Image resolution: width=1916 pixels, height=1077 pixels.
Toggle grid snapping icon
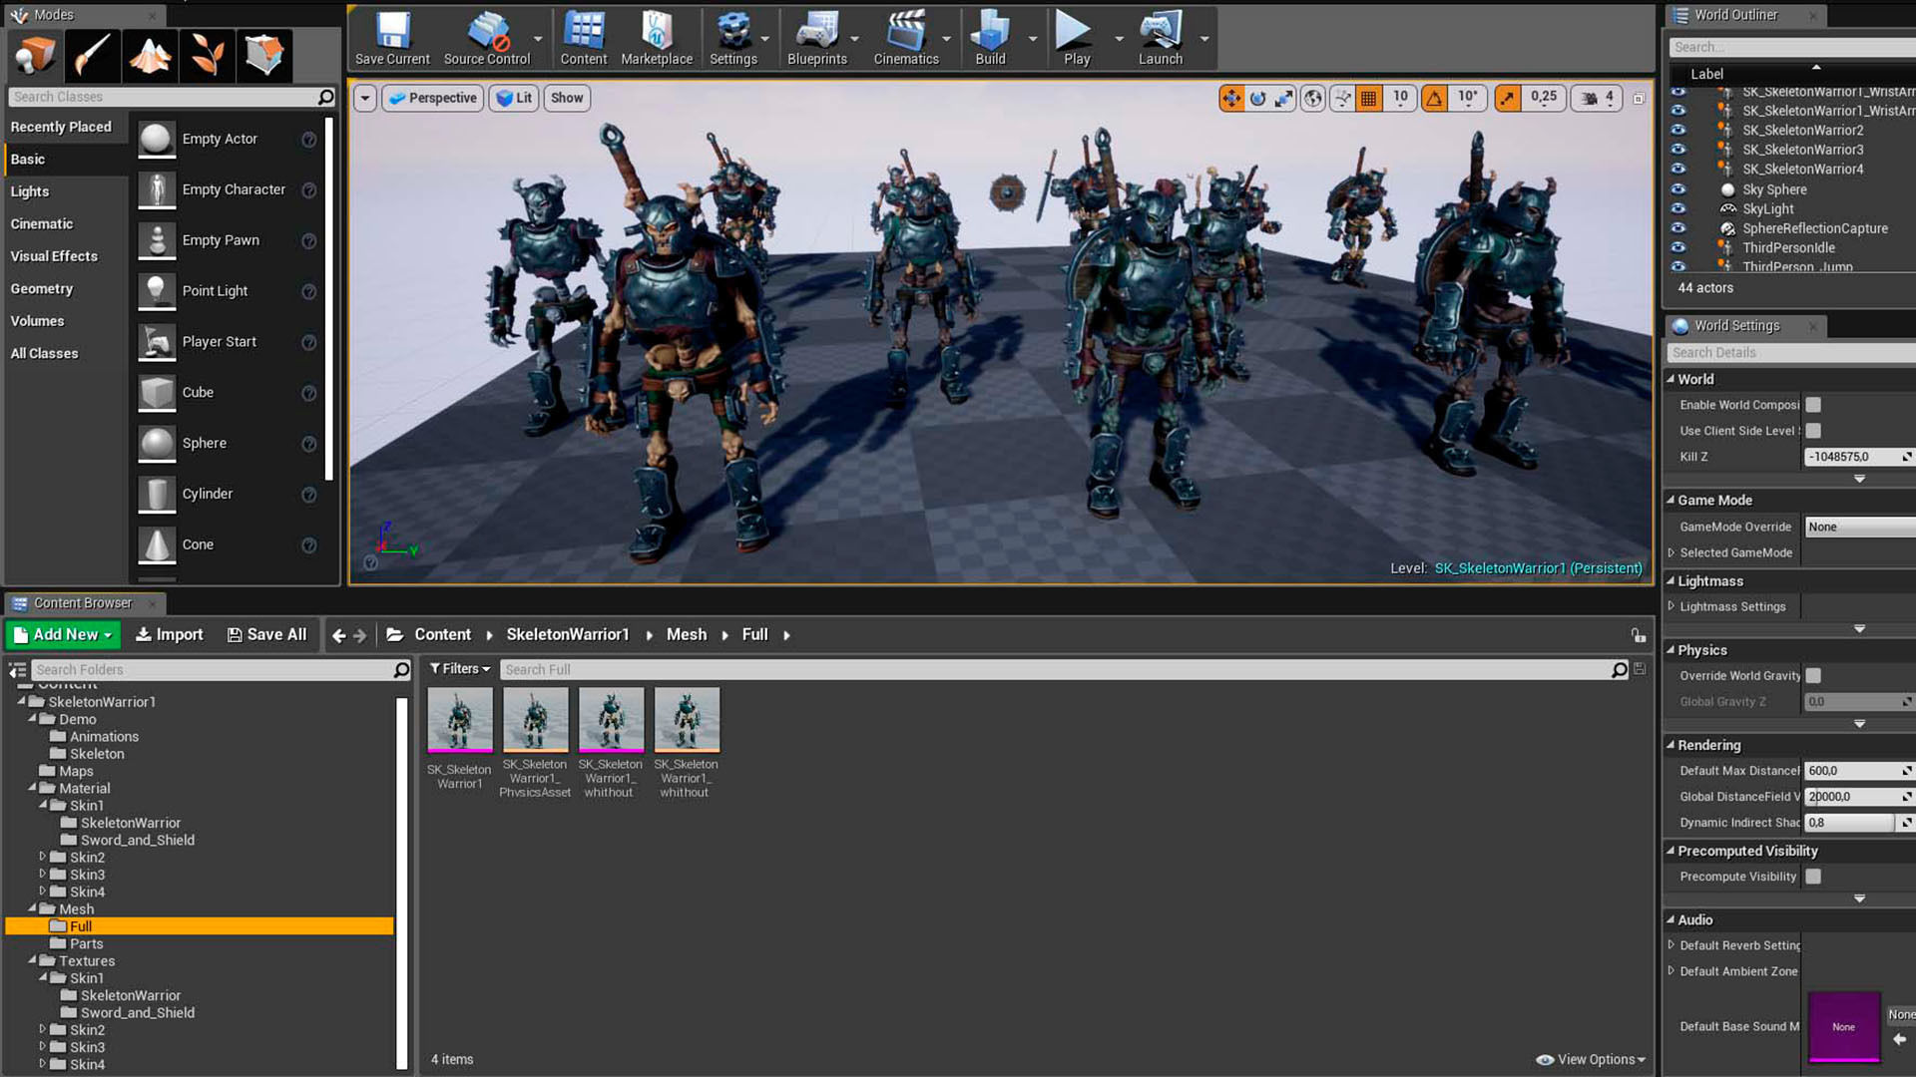(1369, 98)
